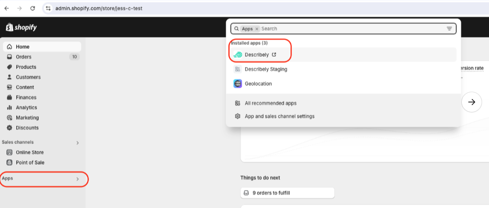Screen dimensions: 489x208
Task: Open Point of Sale channel
Action: [42, 162]
